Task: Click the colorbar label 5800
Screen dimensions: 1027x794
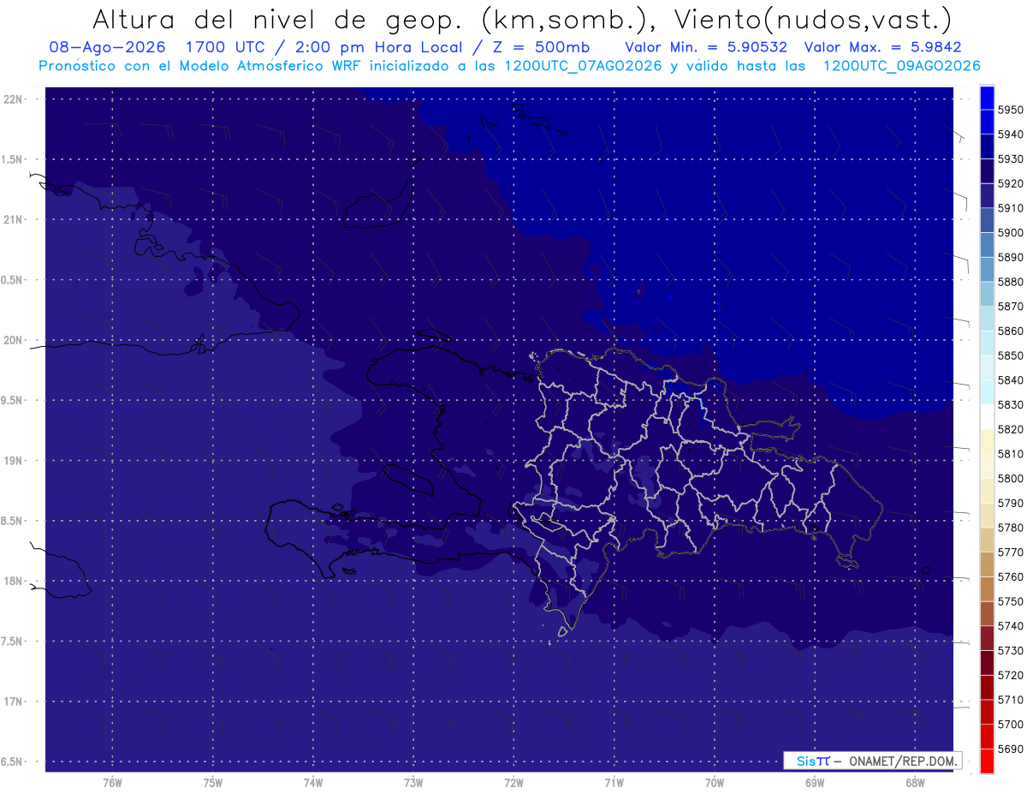Action: click(x=1011, y=478)
